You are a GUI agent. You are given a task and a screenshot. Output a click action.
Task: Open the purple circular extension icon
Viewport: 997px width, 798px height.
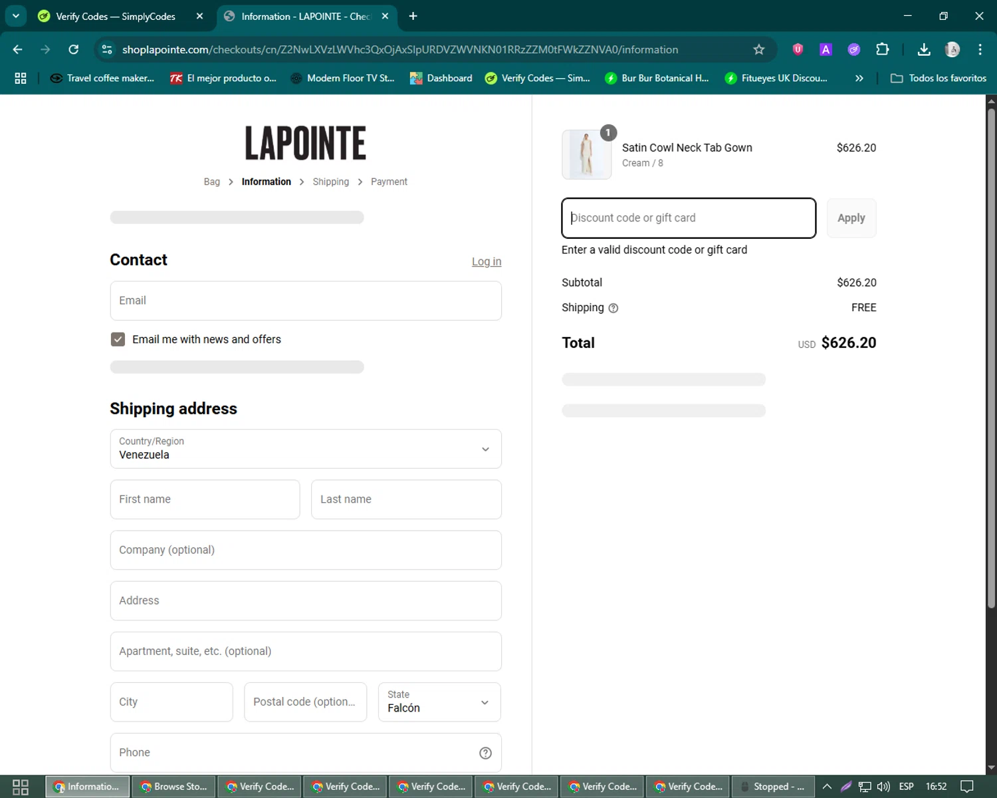[854, 49]
